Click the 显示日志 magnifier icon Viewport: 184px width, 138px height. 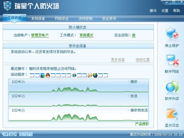tap(172, 114)
